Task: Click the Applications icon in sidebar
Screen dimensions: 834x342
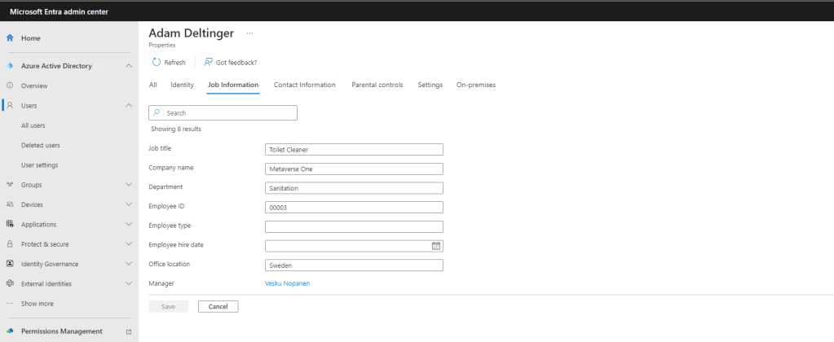Action: click(10, 224)
